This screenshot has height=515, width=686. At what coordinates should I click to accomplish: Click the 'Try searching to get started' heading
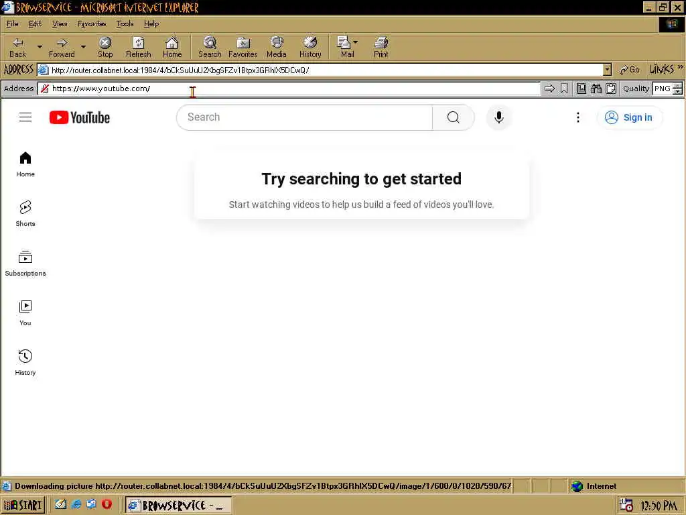tap(361, 178)
